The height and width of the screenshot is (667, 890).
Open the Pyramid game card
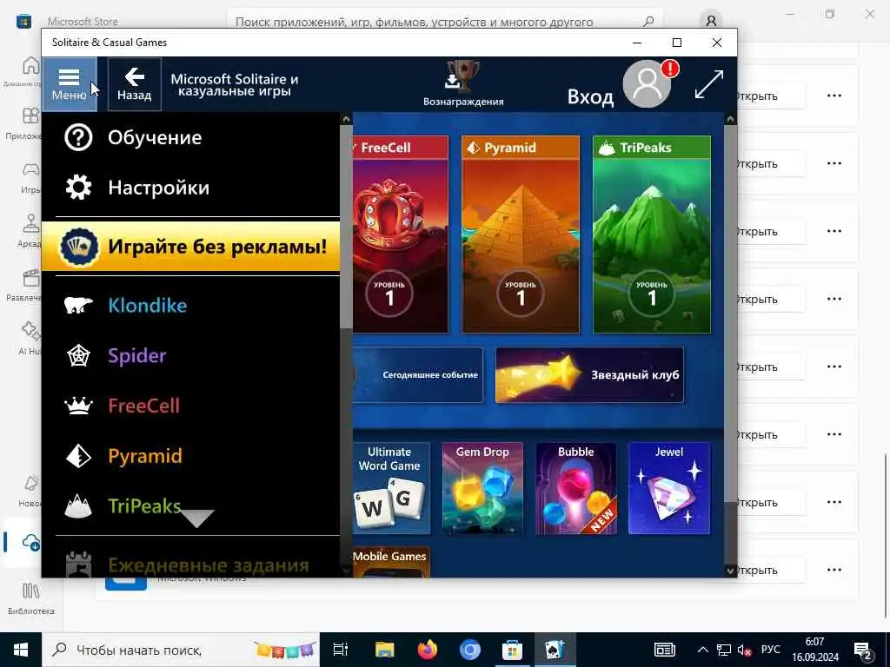coord(521,234)
